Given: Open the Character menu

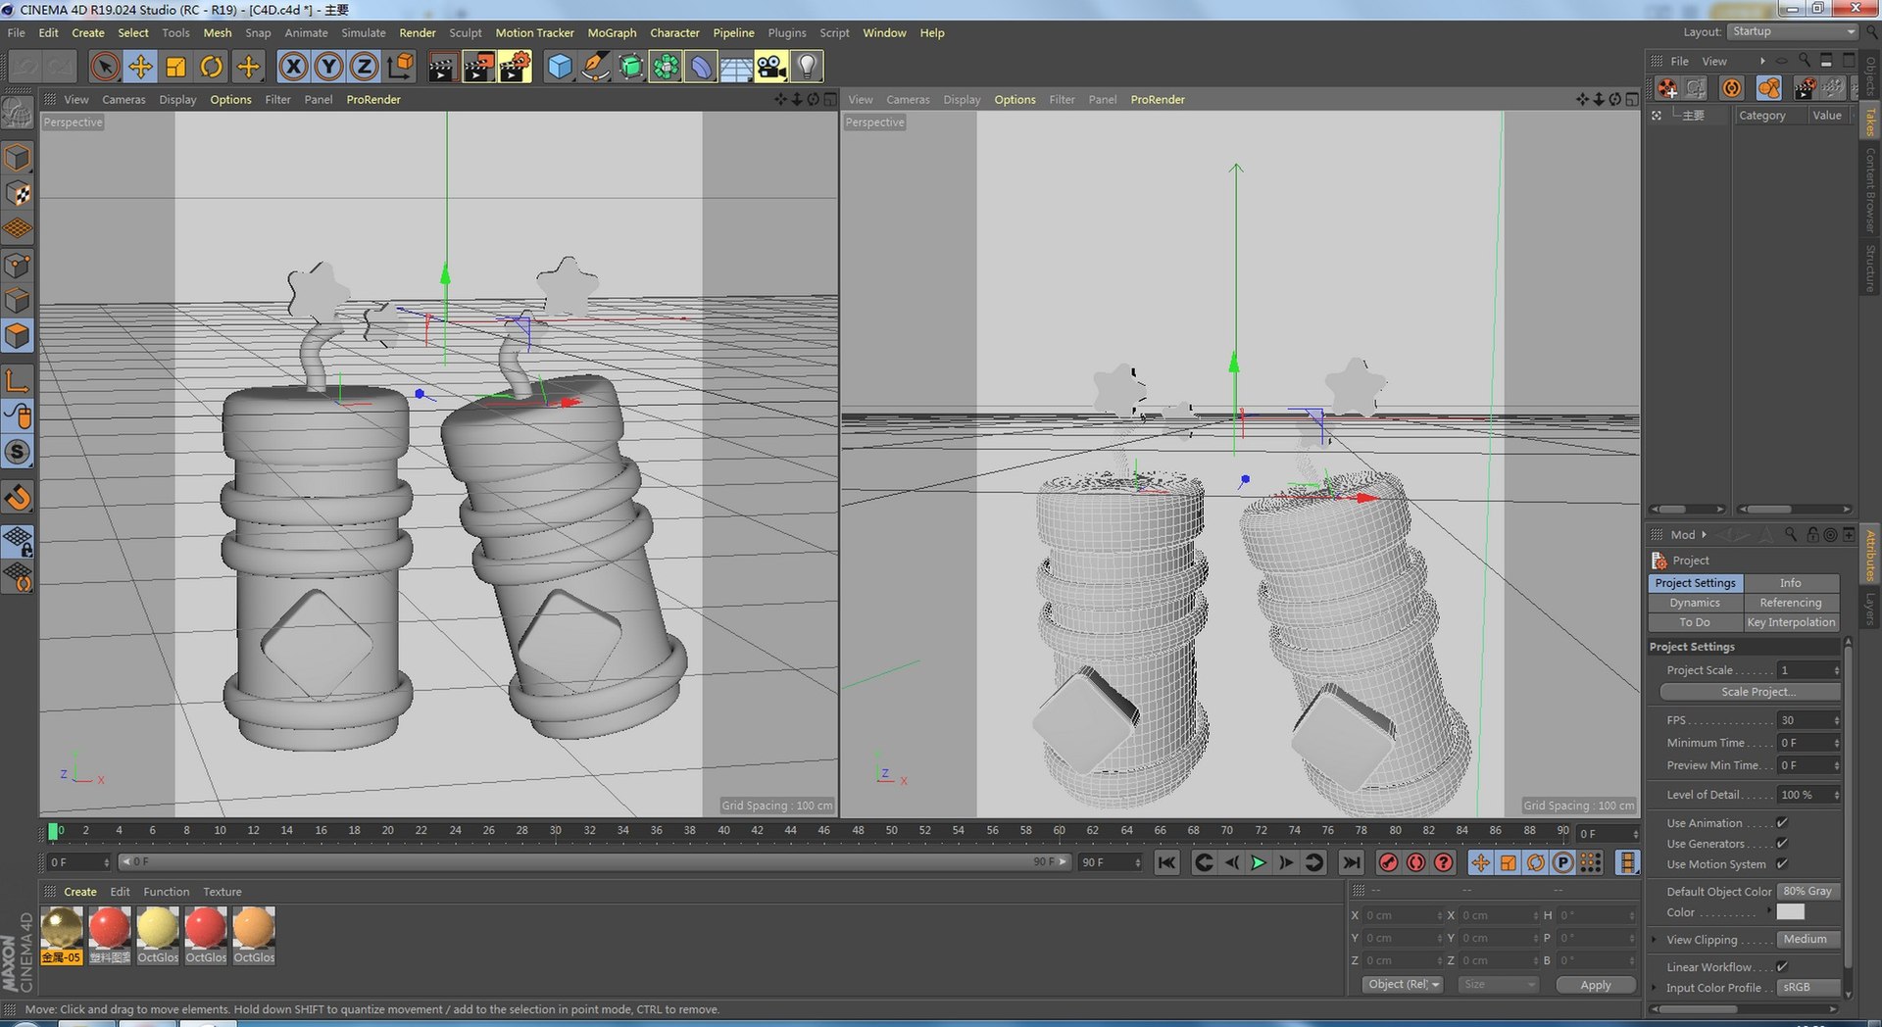Looking at the screenshot, I should (x=674, y=32).
